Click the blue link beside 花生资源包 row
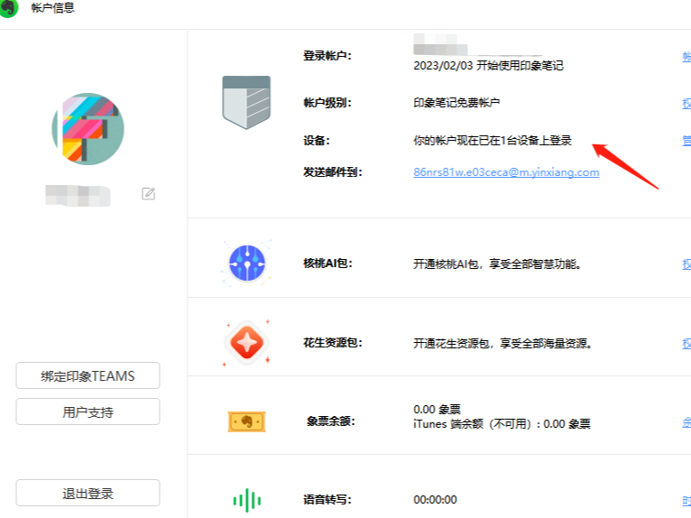Screen dimensions: 691x518 686,343
